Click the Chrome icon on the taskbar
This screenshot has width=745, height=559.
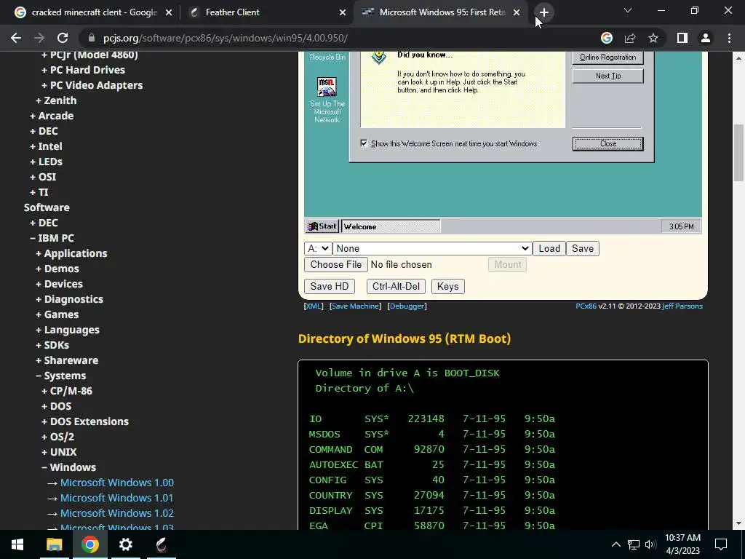(x=89, y=544)
